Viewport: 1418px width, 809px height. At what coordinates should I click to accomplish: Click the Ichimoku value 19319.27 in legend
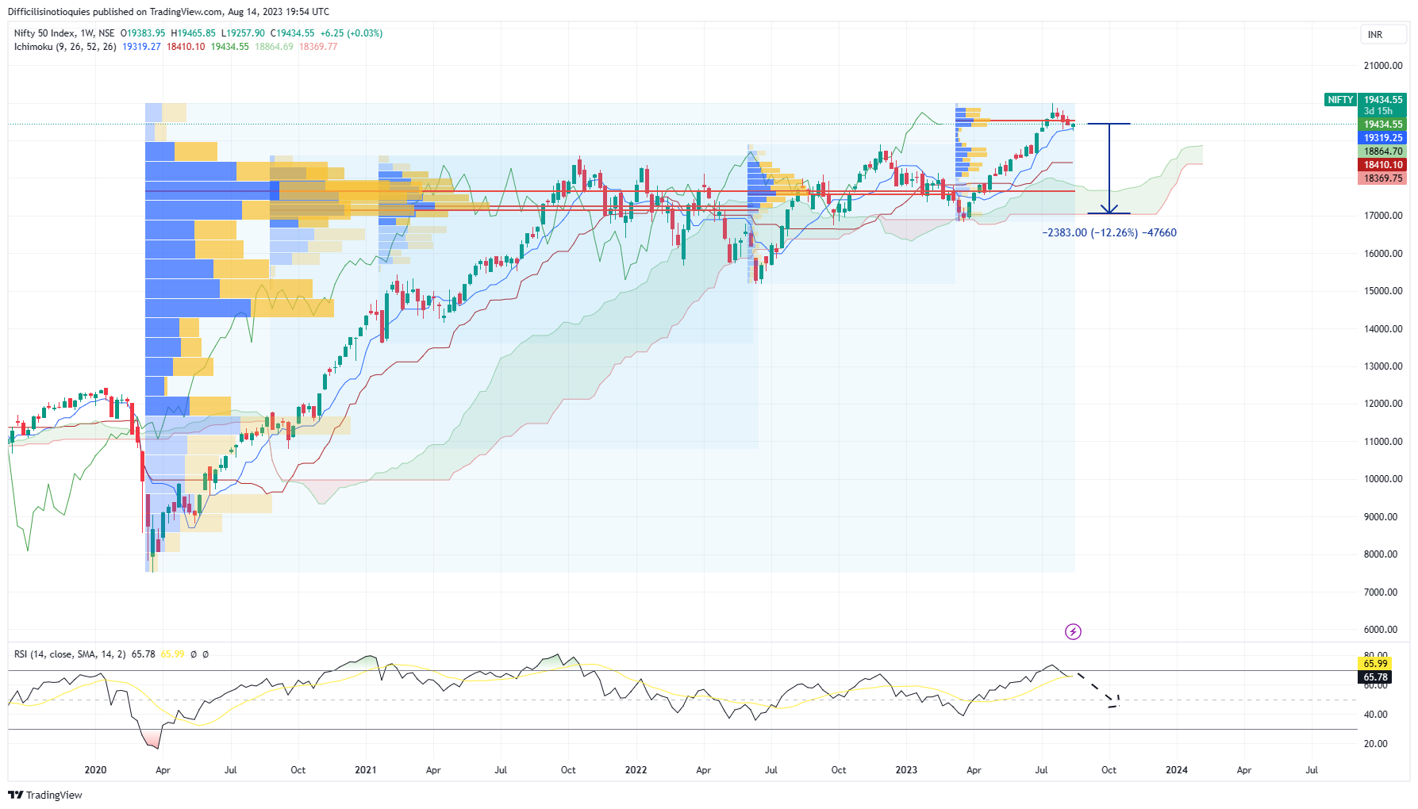tap(141, 47)
